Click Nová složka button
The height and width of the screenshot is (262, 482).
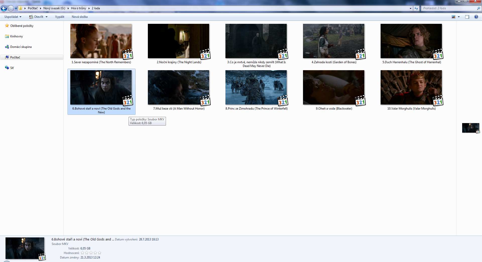pos(80,17)
